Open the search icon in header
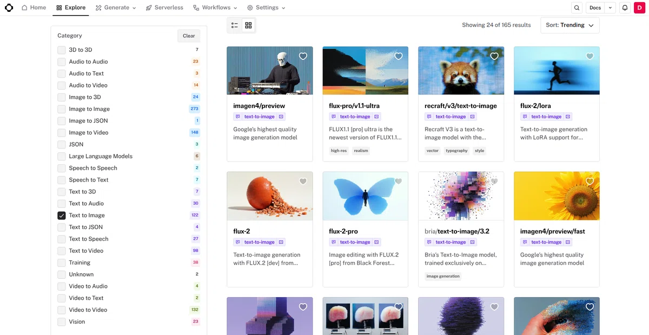Viewport: 649px width, 335px height. tap(577, 8)
